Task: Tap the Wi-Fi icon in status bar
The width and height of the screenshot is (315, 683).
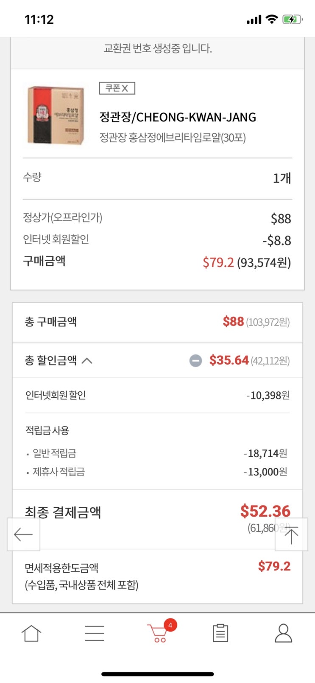Action: 271,19
